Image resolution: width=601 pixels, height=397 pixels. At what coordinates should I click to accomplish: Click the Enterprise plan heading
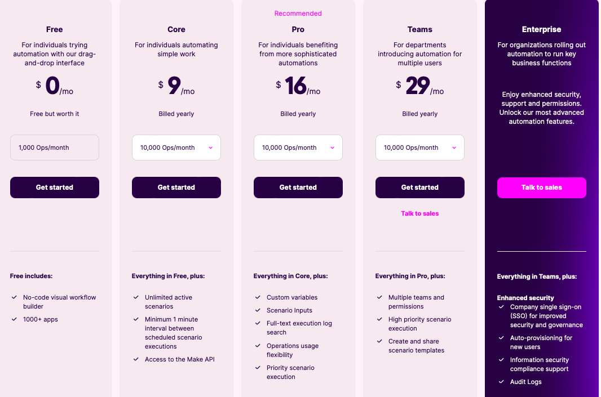(x=541, y=29)
